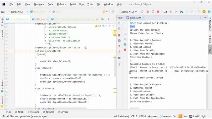Image resolution: width=212 pixels, height=119 pixels.
Task: Clear console with the red trash icon
Action: point(125,50)
